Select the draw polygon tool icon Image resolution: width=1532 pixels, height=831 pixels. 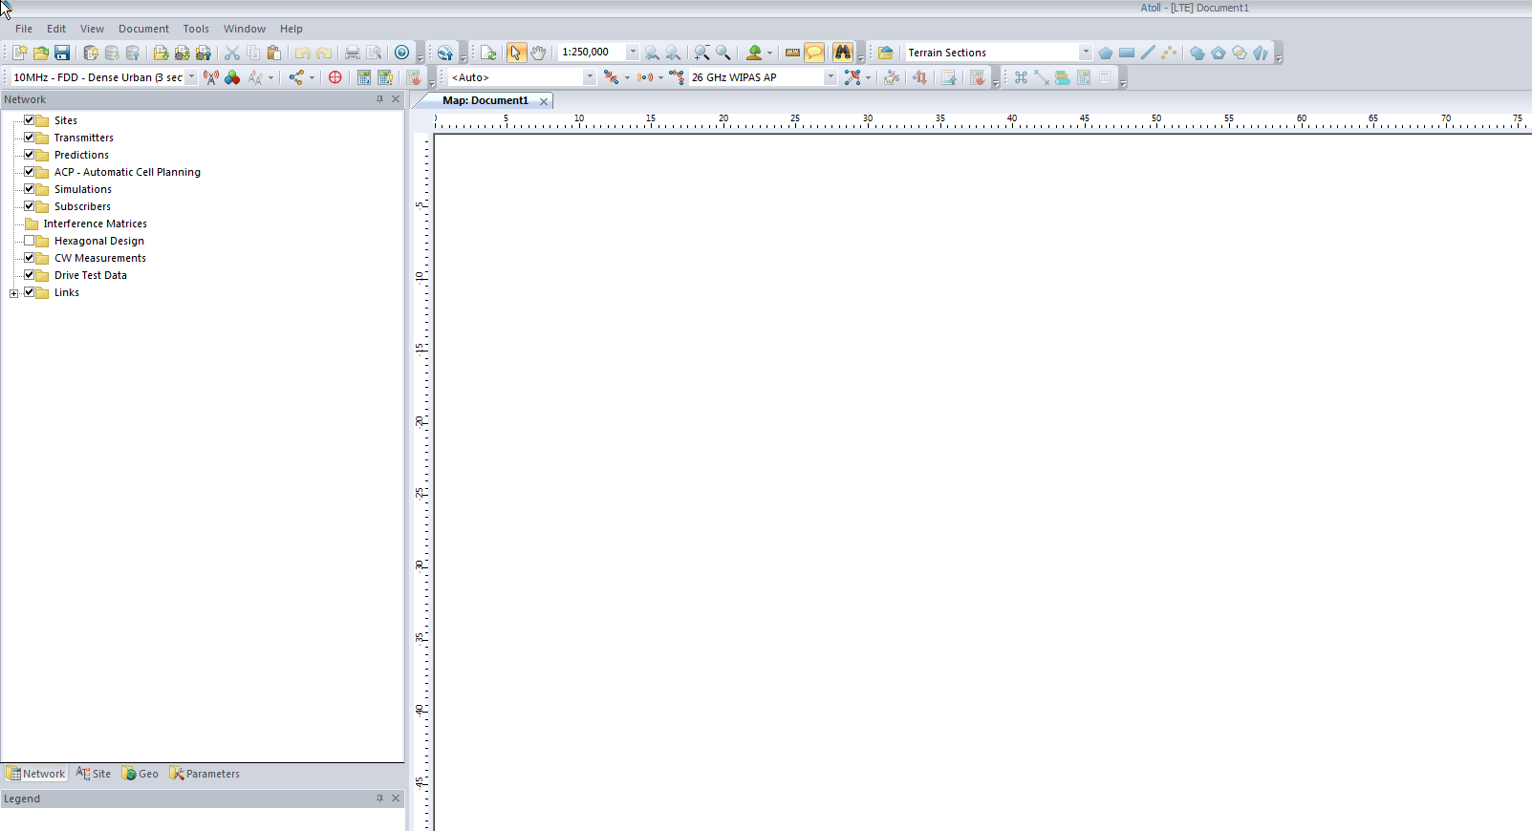1106,53
